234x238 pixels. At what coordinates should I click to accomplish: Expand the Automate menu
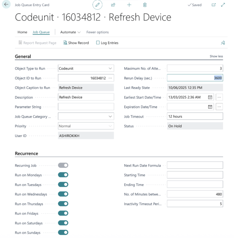click(x=70, y=32)
